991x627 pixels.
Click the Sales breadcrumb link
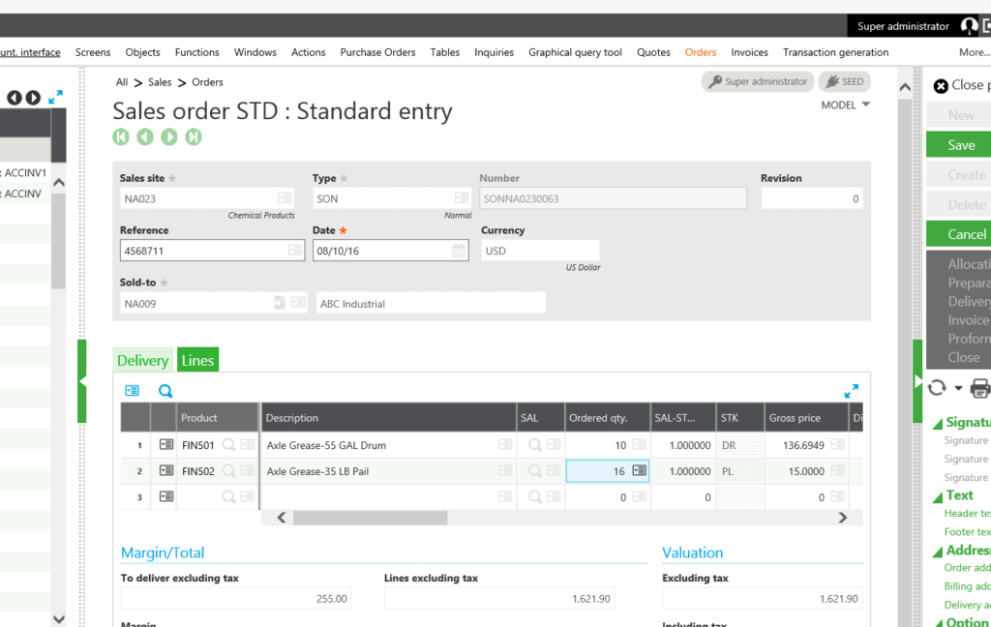point(160,82)
